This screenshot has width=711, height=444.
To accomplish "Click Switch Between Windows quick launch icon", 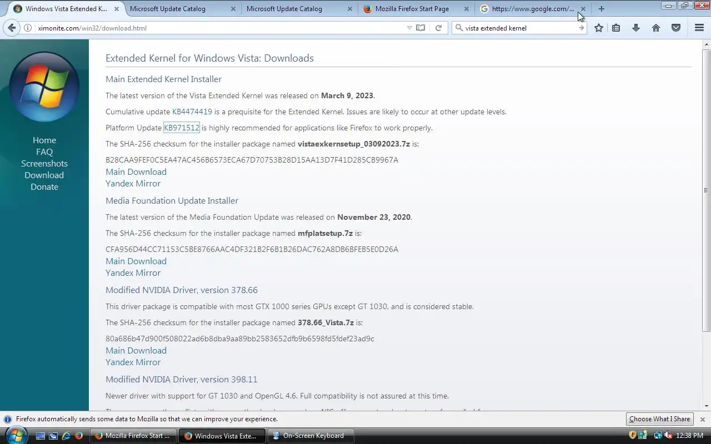I will click(x=53, y=436).
